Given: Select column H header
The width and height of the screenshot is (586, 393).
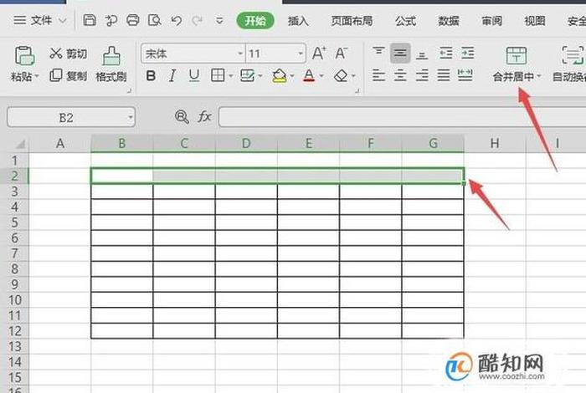Looking at the screenshot, I should (x=495, y=143).
